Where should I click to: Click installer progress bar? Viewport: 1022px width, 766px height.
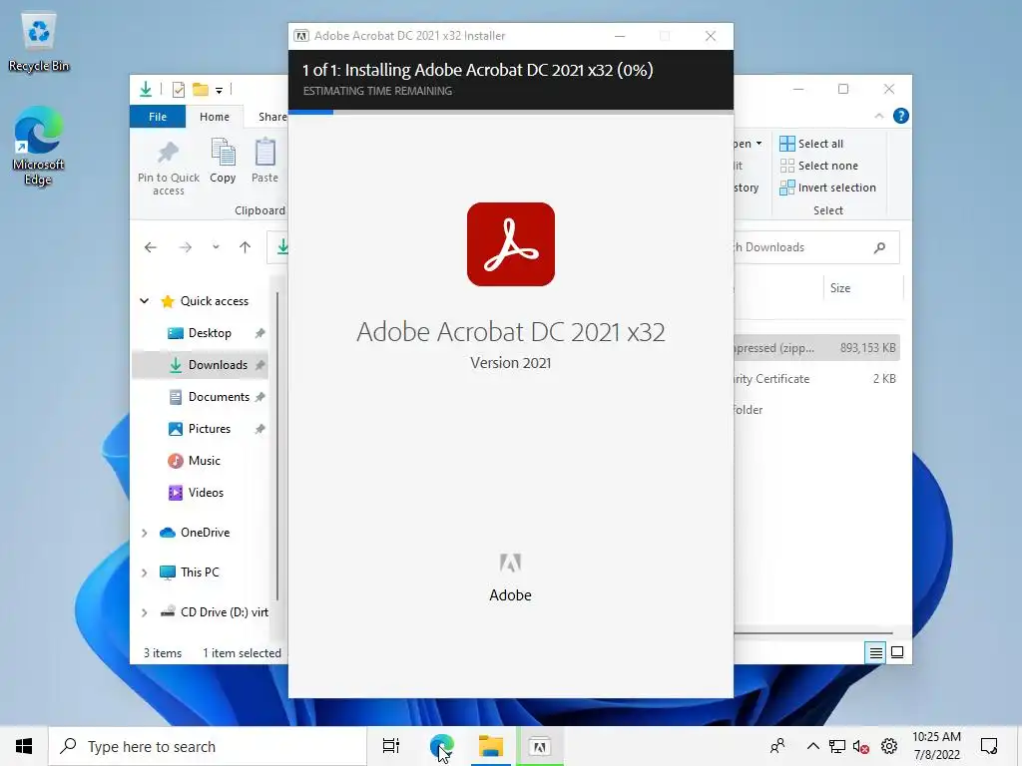click(x=510, y=112)
